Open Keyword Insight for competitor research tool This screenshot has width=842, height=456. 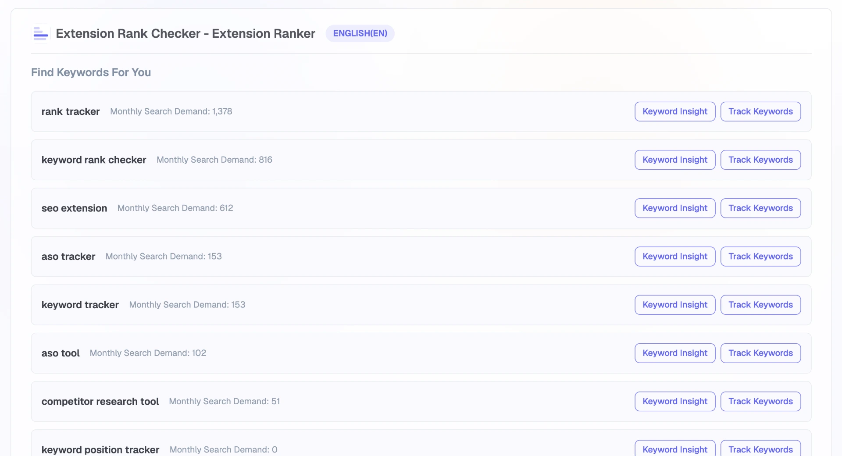(675, 401)
